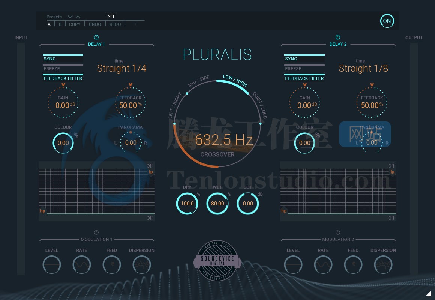Click the Delay 1 Feedback reset arrow

coord(130,85)
